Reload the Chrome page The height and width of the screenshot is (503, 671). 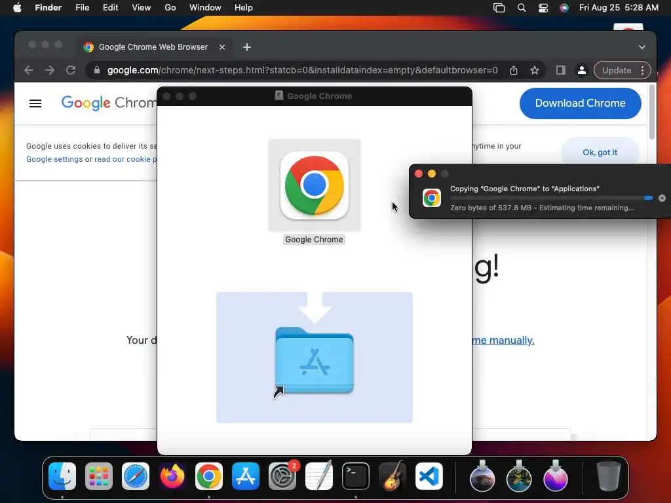[x=71, y=70]
